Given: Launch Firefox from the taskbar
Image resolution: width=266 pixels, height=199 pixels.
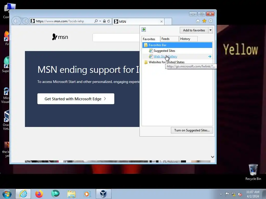Looking at the screenshot, I should 39,194.
